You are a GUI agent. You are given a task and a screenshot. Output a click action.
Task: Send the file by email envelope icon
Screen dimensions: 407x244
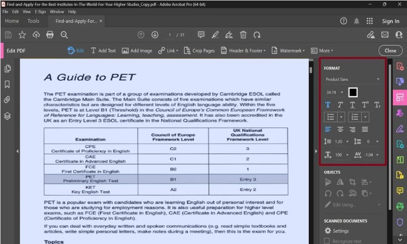(385, 35)
